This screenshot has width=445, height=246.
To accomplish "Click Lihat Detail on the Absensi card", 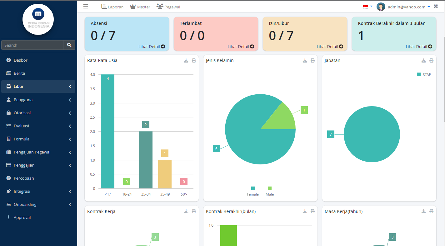I will [x=152, y=47].
